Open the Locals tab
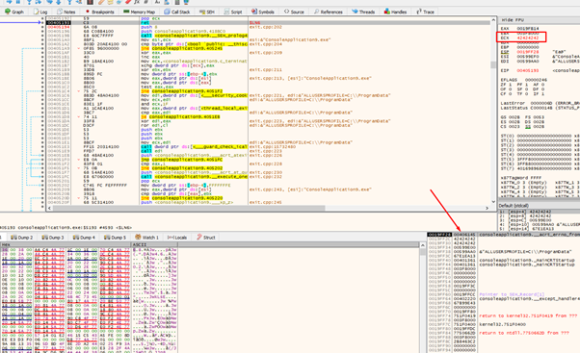 [177, 238]
